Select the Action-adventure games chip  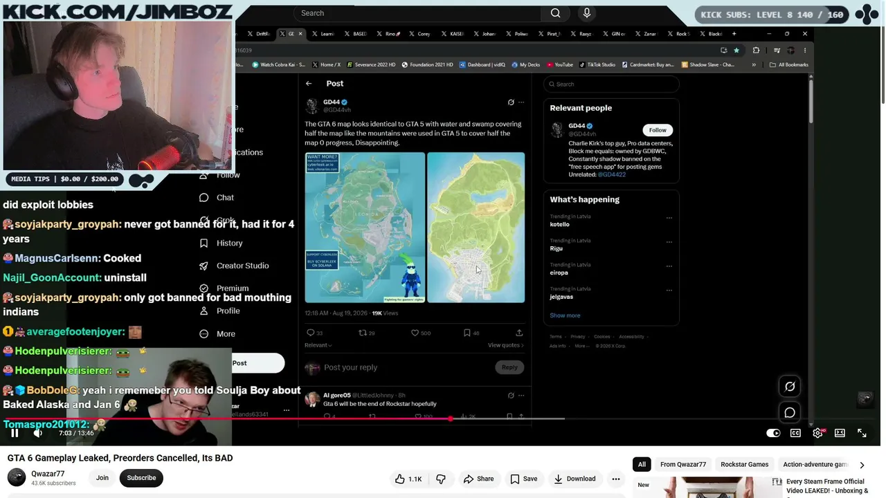tap(815, 465)
